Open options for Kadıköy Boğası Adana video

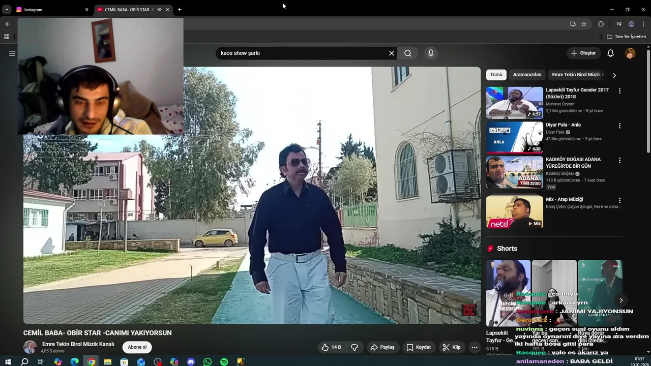click(x=619, y=160)
